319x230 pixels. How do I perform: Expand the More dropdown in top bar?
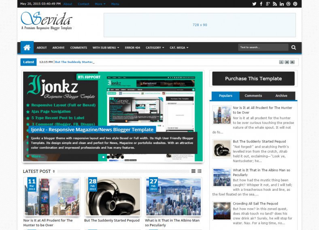click(100, 4)
